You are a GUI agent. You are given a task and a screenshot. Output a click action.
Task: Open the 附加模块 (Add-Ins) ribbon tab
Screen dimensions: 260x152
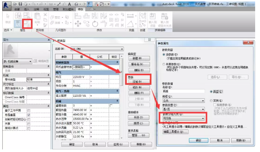(68, 9)
